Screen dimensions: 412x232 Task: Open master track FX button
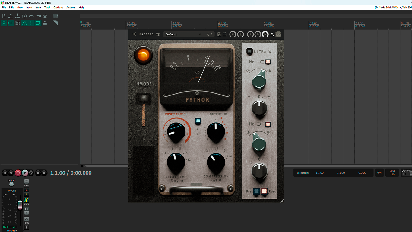click(x=27, y=209)
